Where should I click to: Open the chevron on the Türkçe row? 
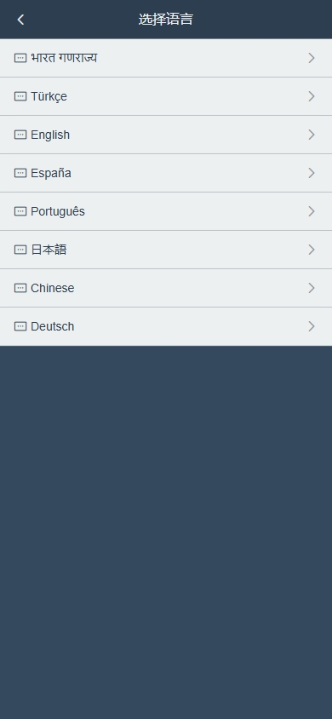[x=312, y=96]
